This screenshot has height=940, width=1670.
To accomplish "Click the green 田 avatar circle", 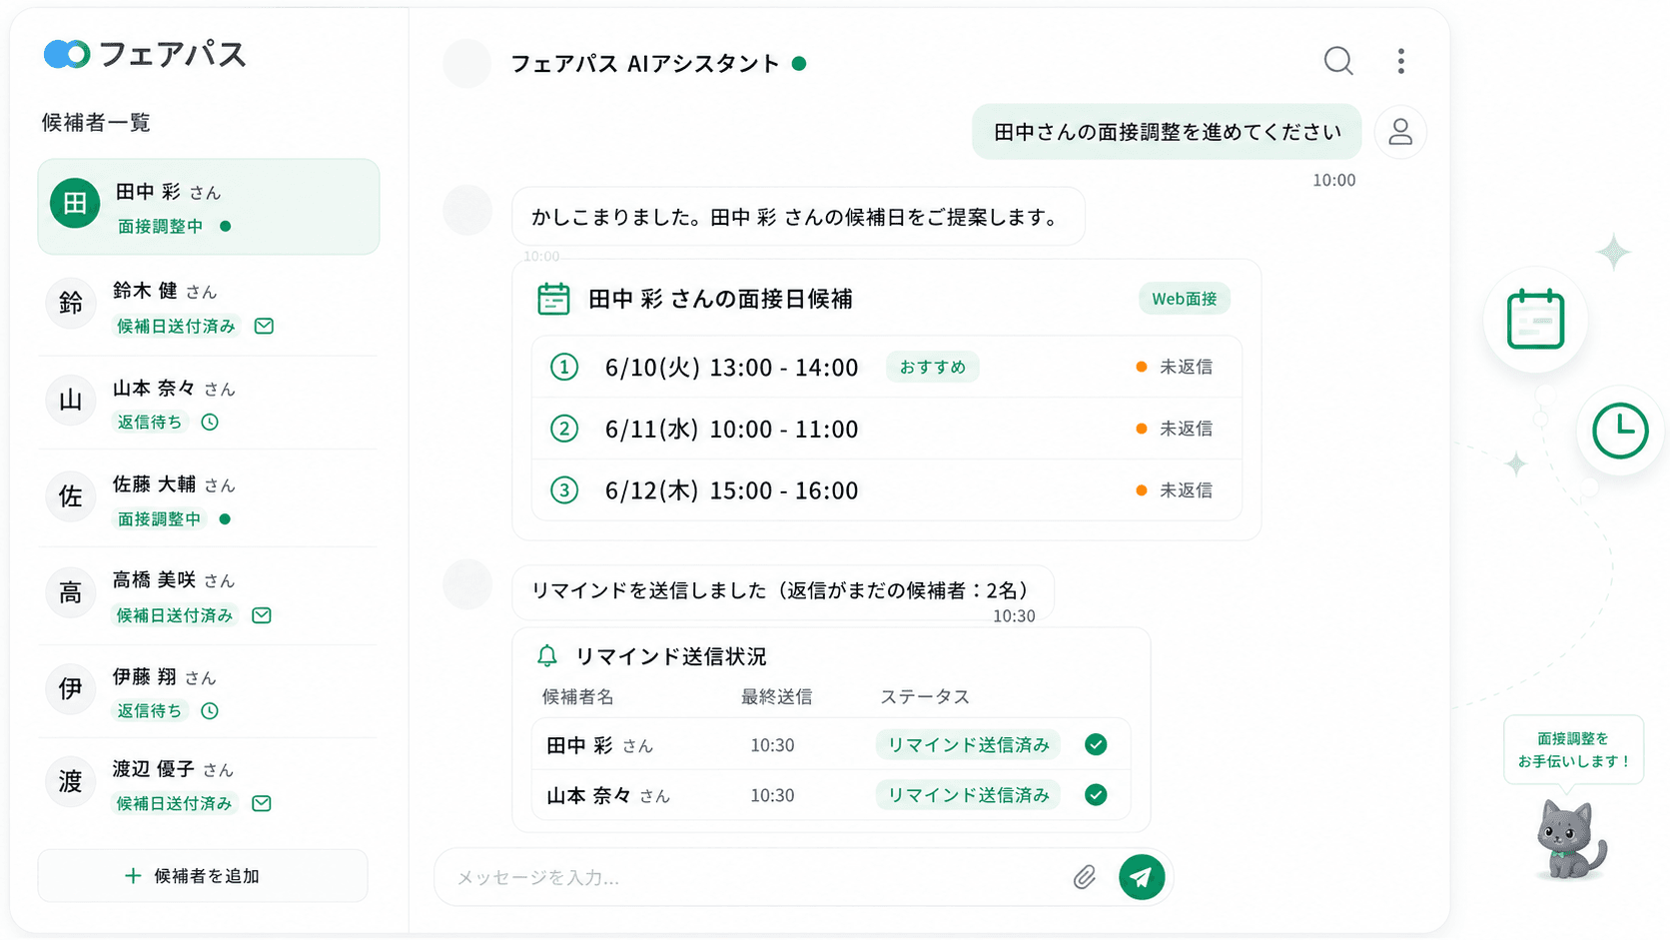I will click(x=75, y=204).
